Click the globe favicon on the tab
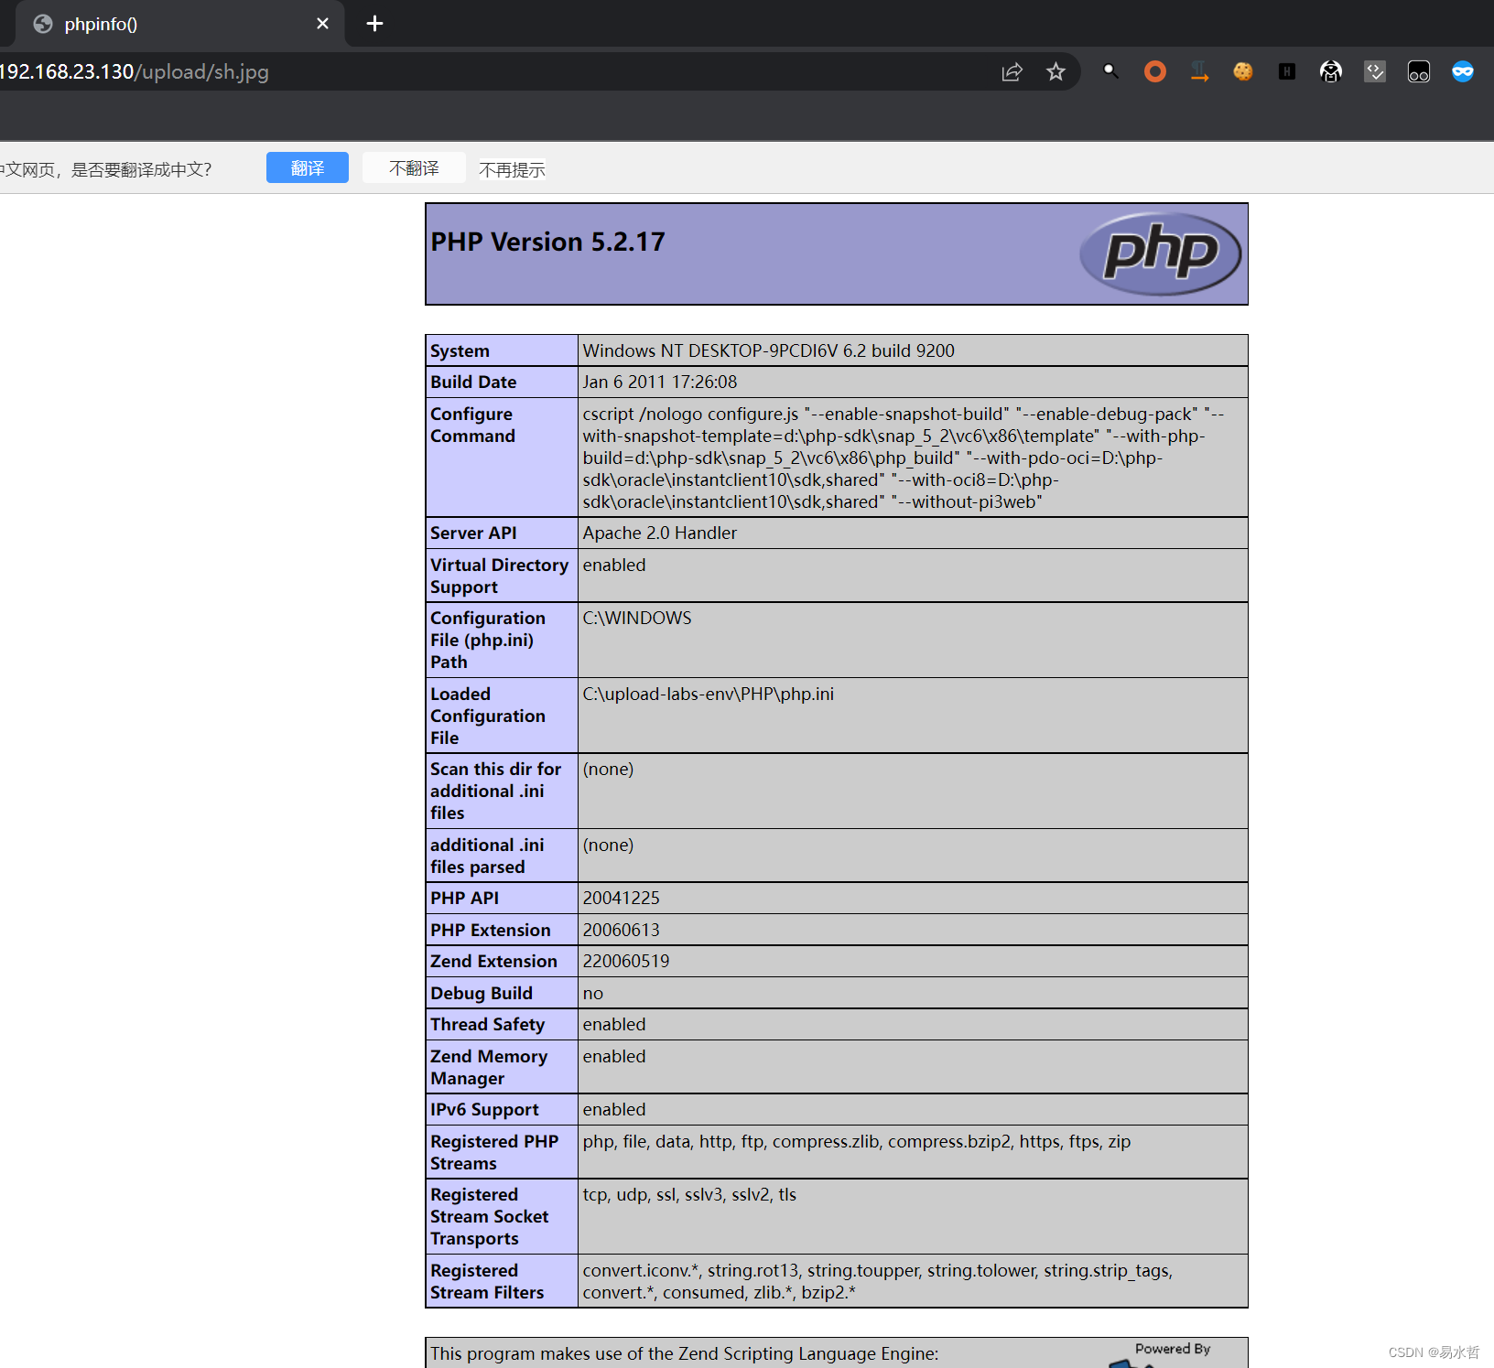Image resolution: width=1494 pixels, height=1368 pixels. pos(43,24)
